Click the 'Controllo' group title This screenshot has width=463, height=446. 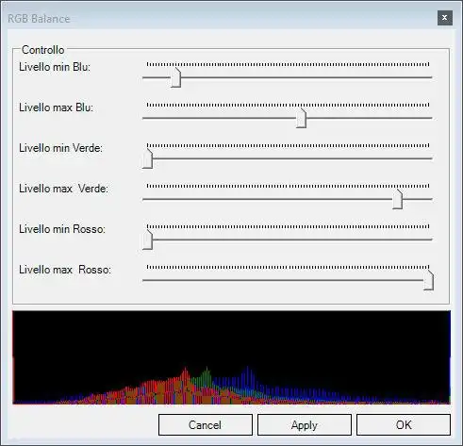[42, 50]
